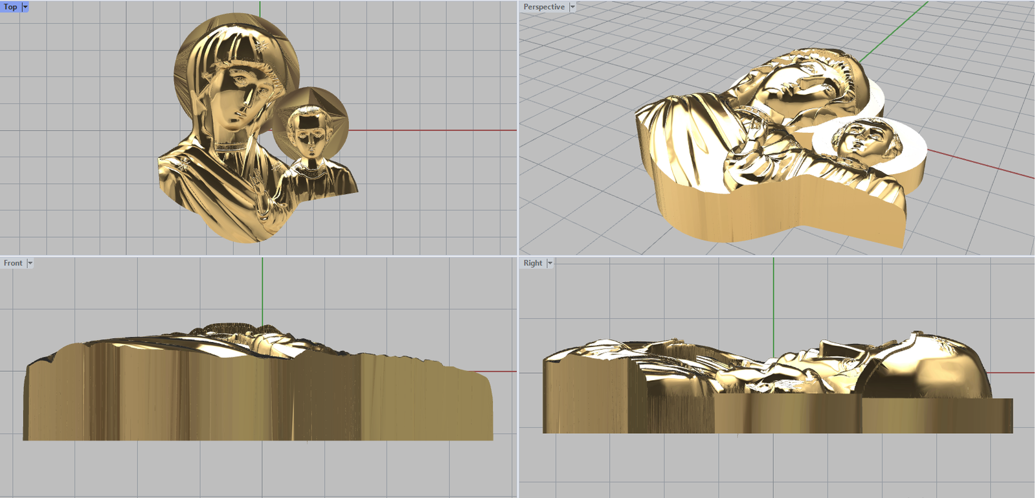This screenshot has height=498, width=1036.
Task: Open the Top viewport dropdown arrow
Action: [25, 7]
